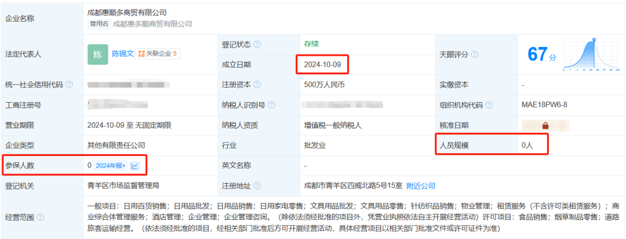Click the 曾用名 tag
Screen dimensions: 626x239
pyautogui.click(x=99, y=24)
